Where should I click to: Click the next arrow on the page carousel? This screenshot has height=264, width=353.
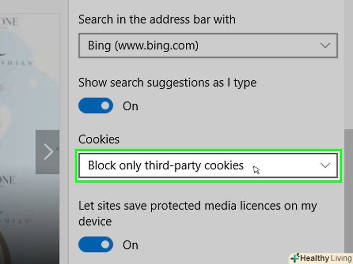48,152
